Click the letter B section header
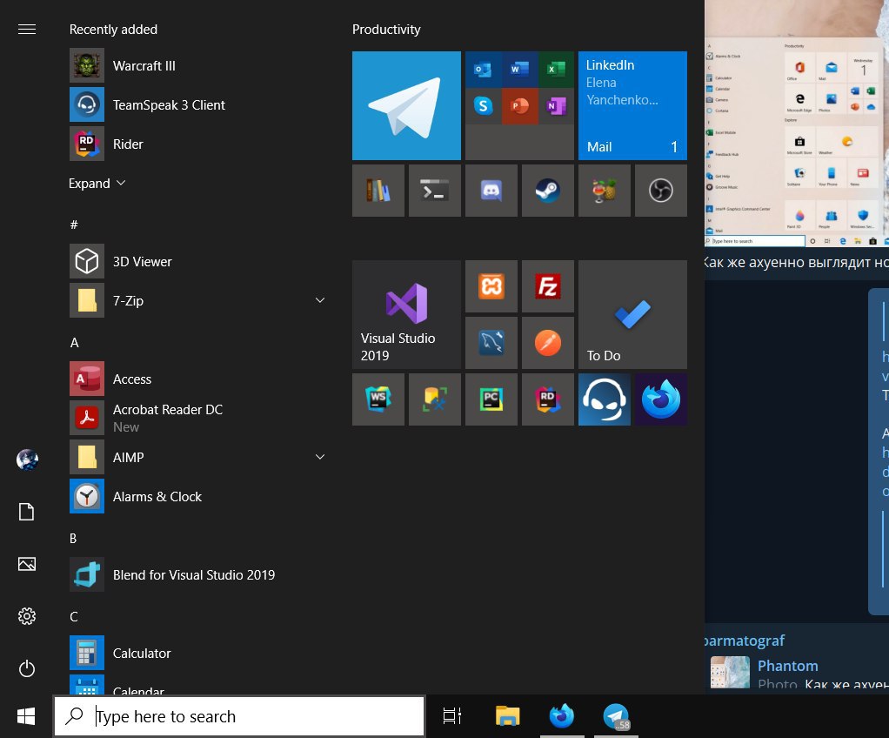 (73, 539)
